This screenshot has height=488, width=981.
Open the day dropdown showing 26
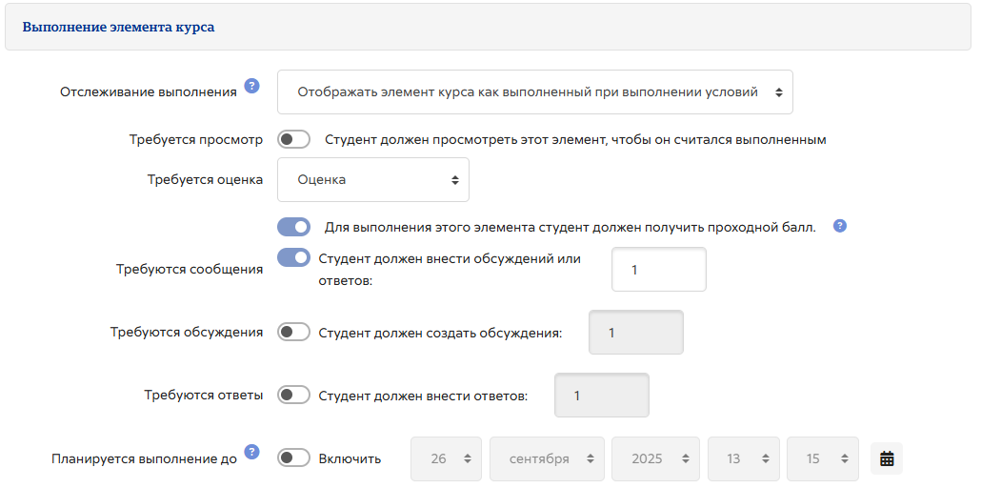pos(447,458)
